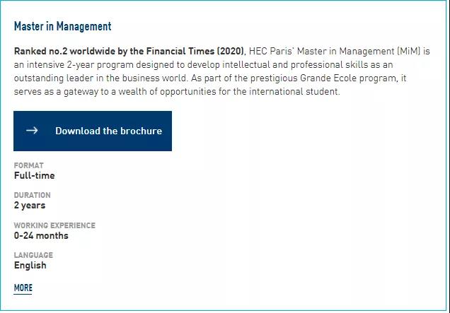Click the 'intensive 2-year program' phrase
Screen dimensions: 450x313
[80, 65]
